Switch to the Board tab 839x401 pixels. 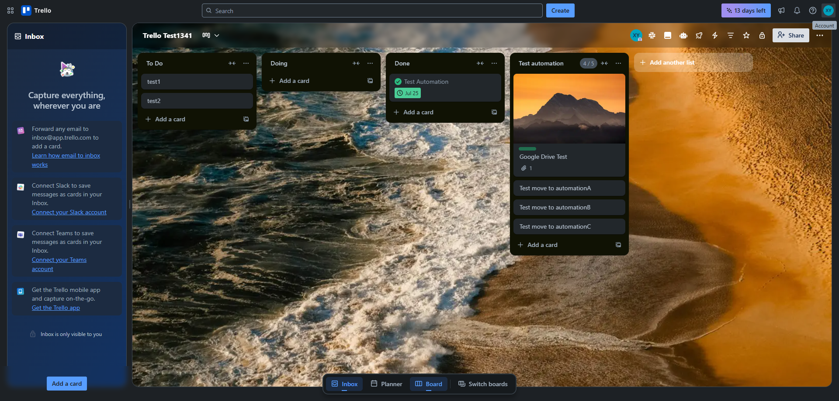[x=429, y=384]
